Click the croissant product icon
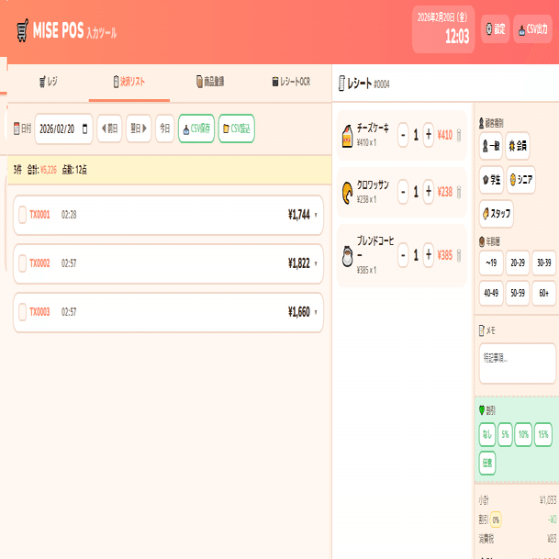Image resolution: width=559 pixels, height=559 pixels. (x=347, y=193)
